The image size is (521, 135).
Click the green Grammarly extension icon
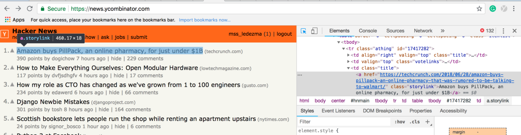(x=493, y=9)
